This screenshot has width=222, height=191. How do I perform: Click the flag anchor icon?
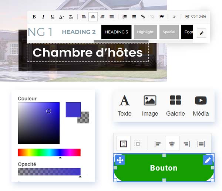tap(161, 17)
